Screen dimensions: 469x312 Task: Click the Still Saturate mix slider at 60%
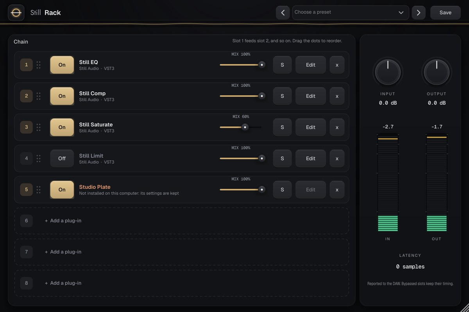click(x=241, y=127)
